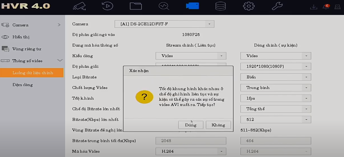Open the smart analysis icon
344x157 pixels.
(164, 6)
